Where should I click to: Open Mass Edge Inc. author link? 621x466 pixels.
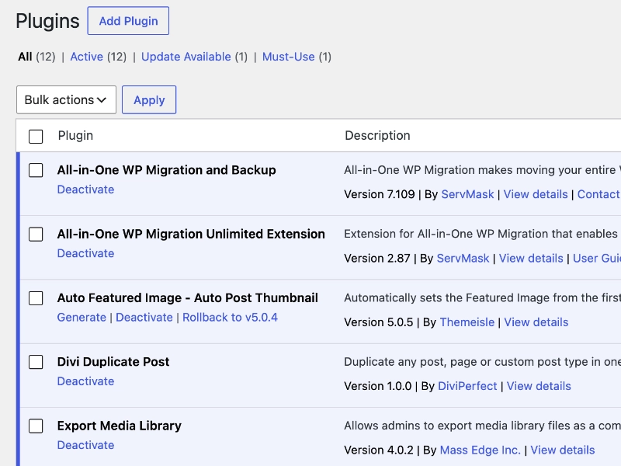480,450
